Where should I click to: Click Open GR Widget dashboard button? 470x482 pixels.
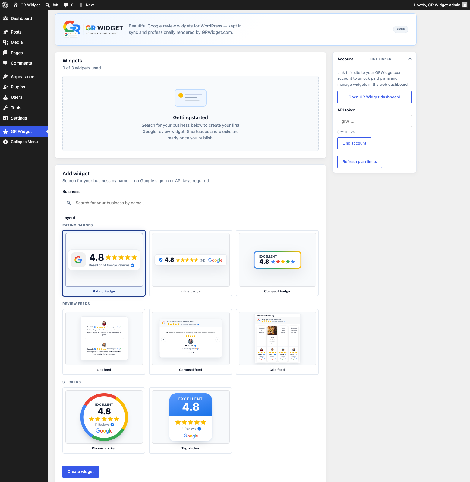point(374,97)
